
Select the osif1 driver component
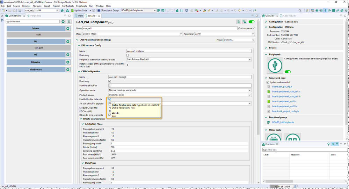click(x=38, y=35)
